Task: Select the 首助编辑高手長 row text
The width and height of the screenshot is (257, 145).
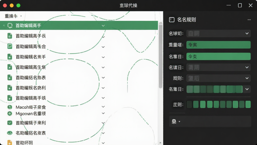Action: click(31, 36)
